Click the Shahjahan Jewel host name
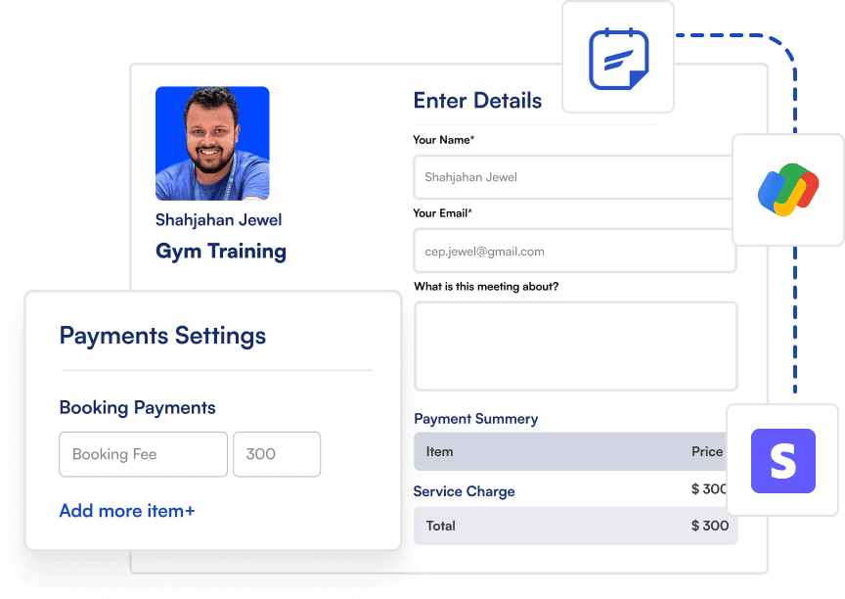Viewport: 845px width, 599px height. pyautogui.click(x=218, y=220)
